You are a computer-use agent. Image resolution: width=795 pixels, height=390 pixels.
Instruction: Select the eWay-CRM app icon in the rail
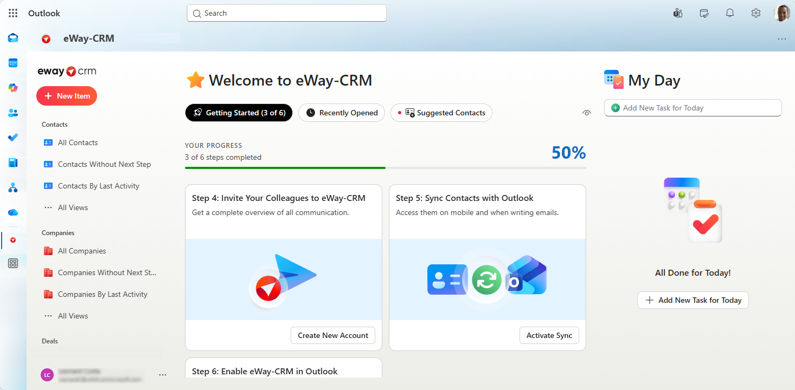point(13,240)
